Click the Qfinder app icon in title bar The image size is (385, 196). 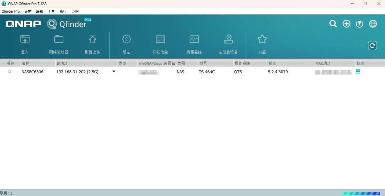click(x=4, y=4)
